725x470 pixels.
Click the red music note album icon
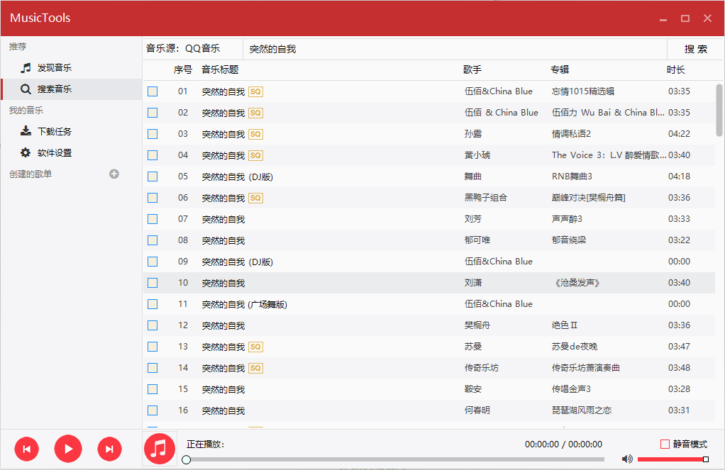click(160, 448)
